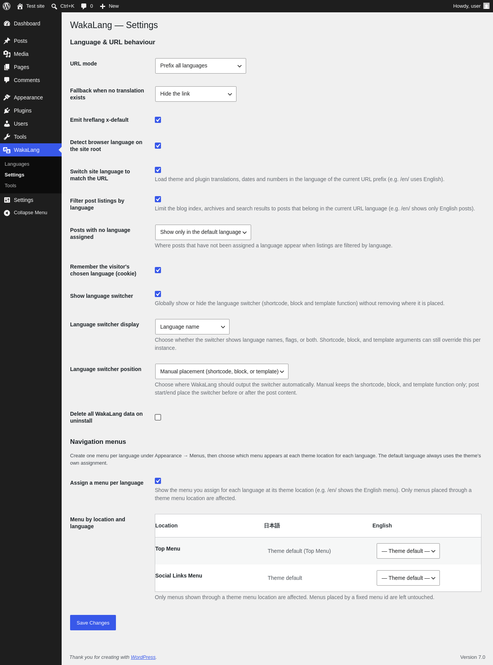Click the plus icon beside New
The image size is (493, 665).
point(103,6)
